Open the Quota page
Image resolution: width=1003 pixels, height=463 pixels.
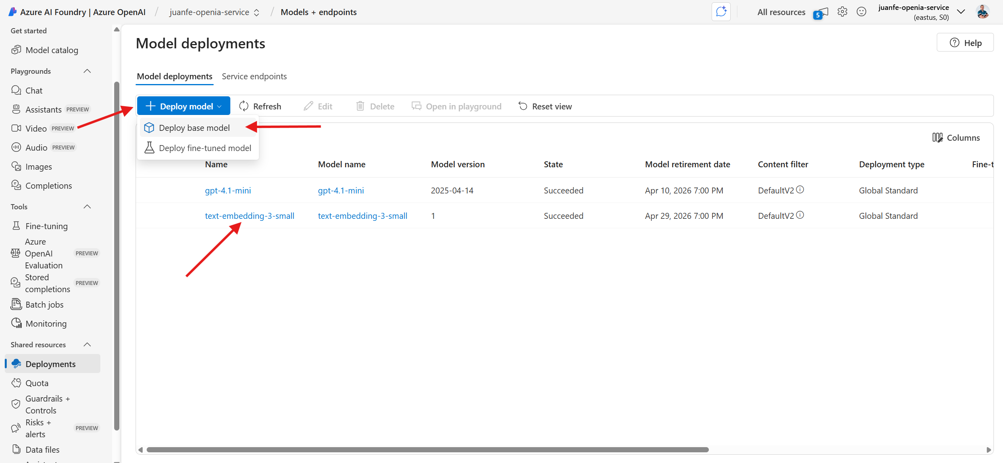click(37, 383)
